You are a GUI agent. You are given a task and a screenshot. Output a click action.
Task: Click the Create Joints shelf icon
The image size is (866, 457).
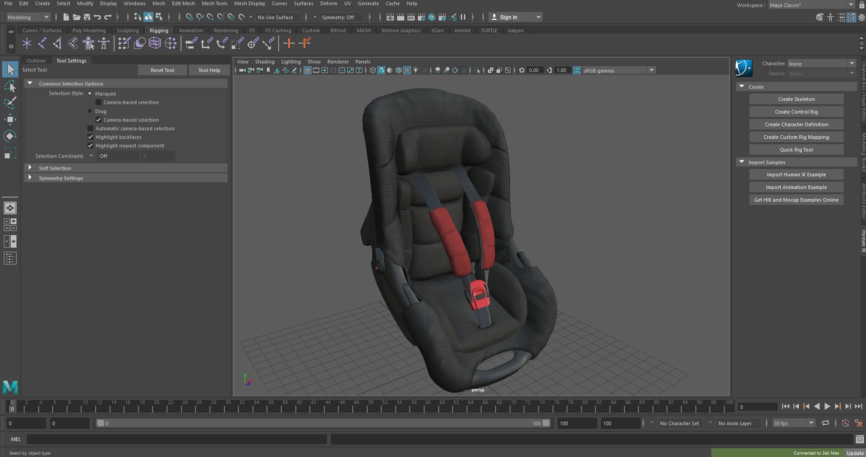tap(42, 43)
